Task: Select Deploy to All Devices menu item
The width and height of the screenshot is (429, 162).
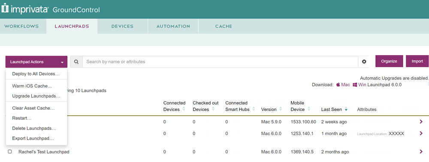Action: (x=36, y=74)
